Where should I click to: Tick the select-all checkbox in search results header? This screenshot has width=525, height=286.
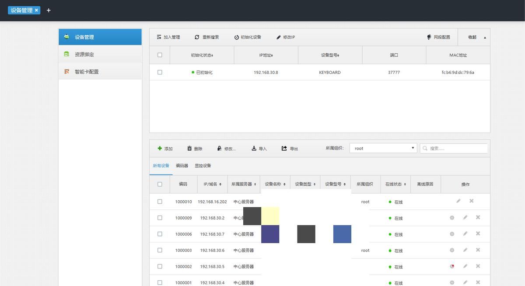[x=160, y=55]
